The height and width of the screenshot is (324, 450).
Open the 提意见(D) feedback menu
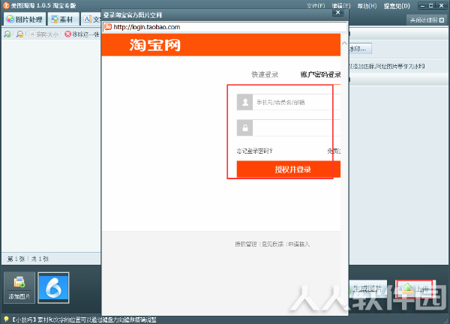[x=397, y=6]
